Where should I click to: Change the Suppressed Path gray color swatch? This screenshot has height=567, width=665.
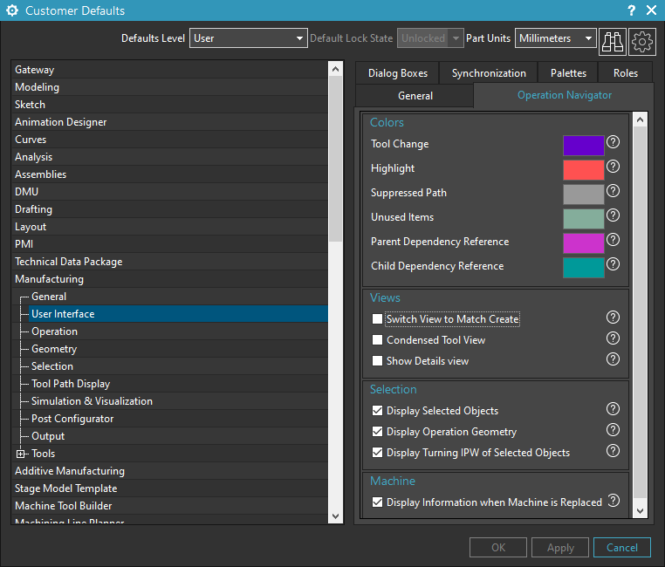tap(584, 195)
